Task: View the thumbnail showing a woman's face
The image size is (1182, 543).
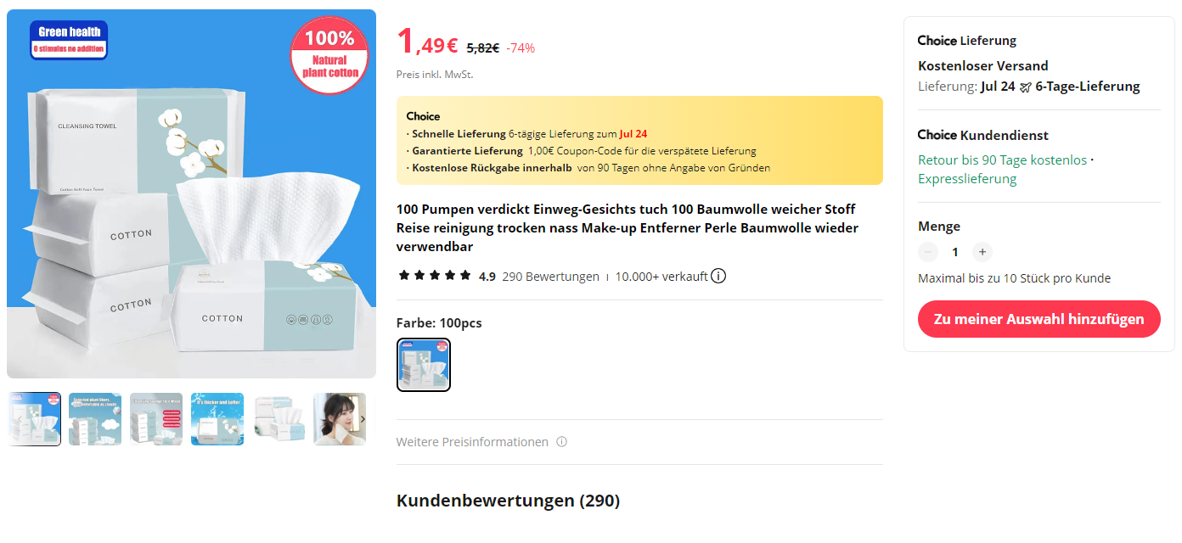Action: [x=340, y=419]
